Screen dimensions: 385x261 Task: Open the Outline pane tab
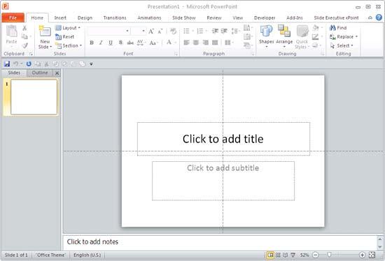point(40,73)
